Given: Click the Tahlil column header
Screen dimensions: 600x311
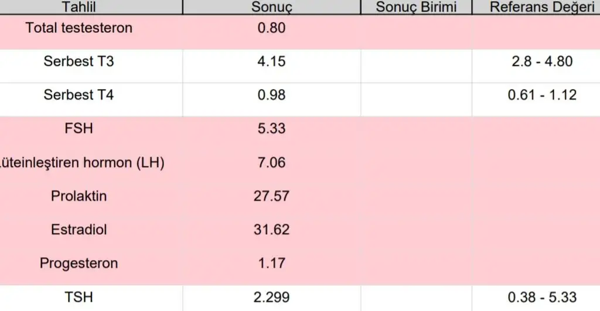Looking at the screenshot, I should click(x=79, y=7).
